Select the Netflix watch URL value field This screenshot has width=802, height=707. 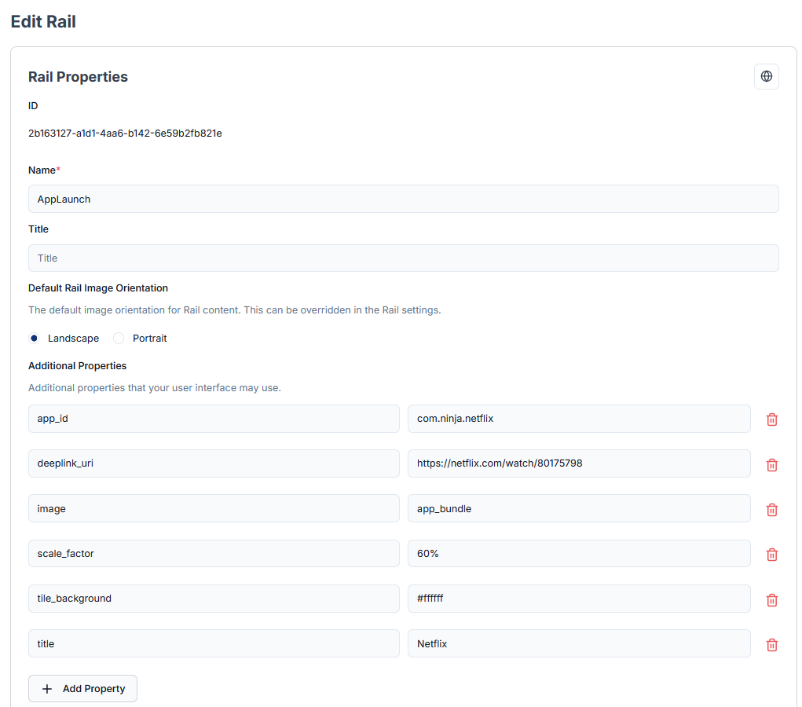pyautogui.click(x=579, y=463)
